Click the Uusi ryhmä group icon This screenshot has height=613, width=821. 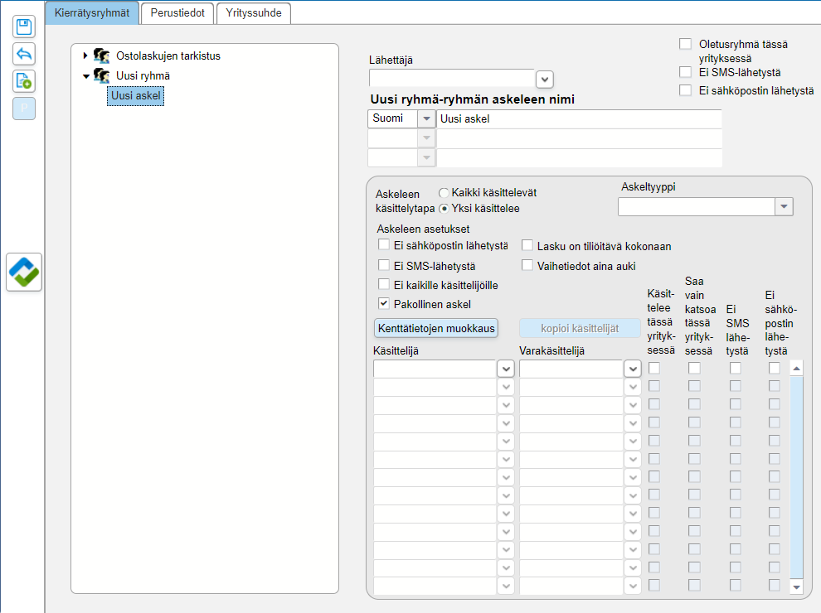(102, 76)
